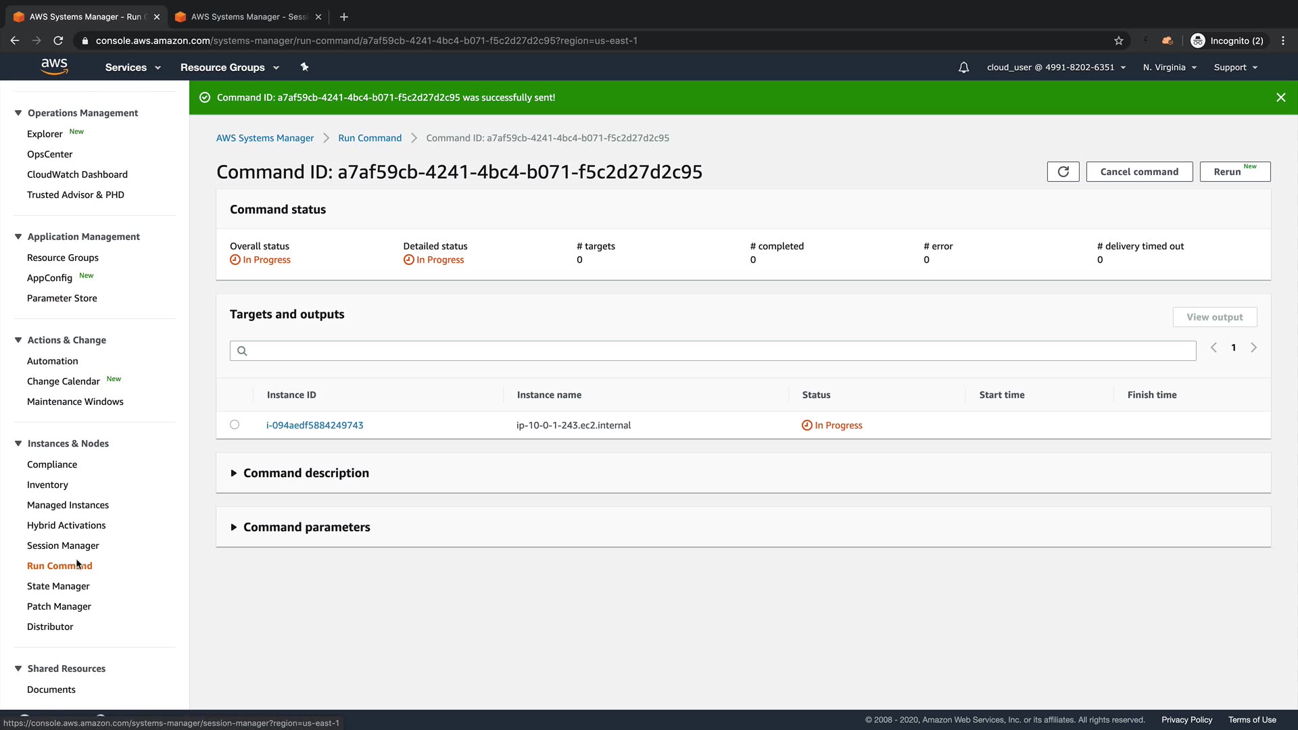1298x730 pixels.
Task: Go to next page of targets
Action: (1253, 347)
